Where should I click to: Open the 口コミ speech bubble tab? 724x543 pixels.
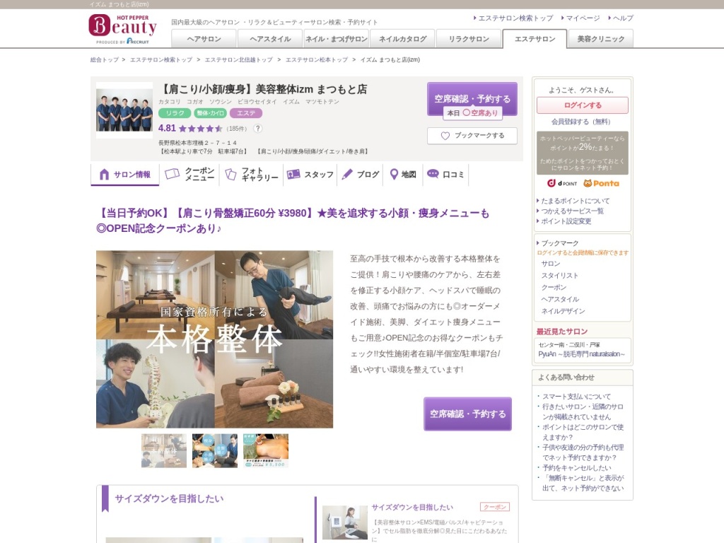tap(446, 175)
